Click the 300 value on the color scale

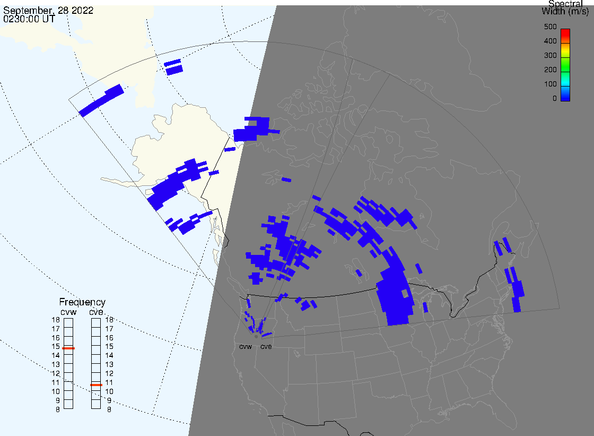(550, 55)
